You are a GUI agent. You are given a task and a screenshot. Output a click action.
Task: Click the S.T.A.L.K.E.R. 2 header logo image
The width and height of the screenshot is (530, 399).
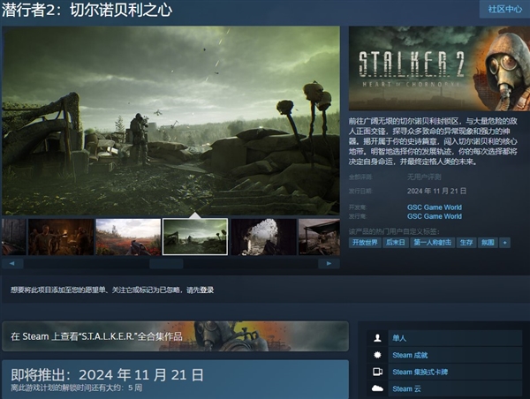(437, 67)
